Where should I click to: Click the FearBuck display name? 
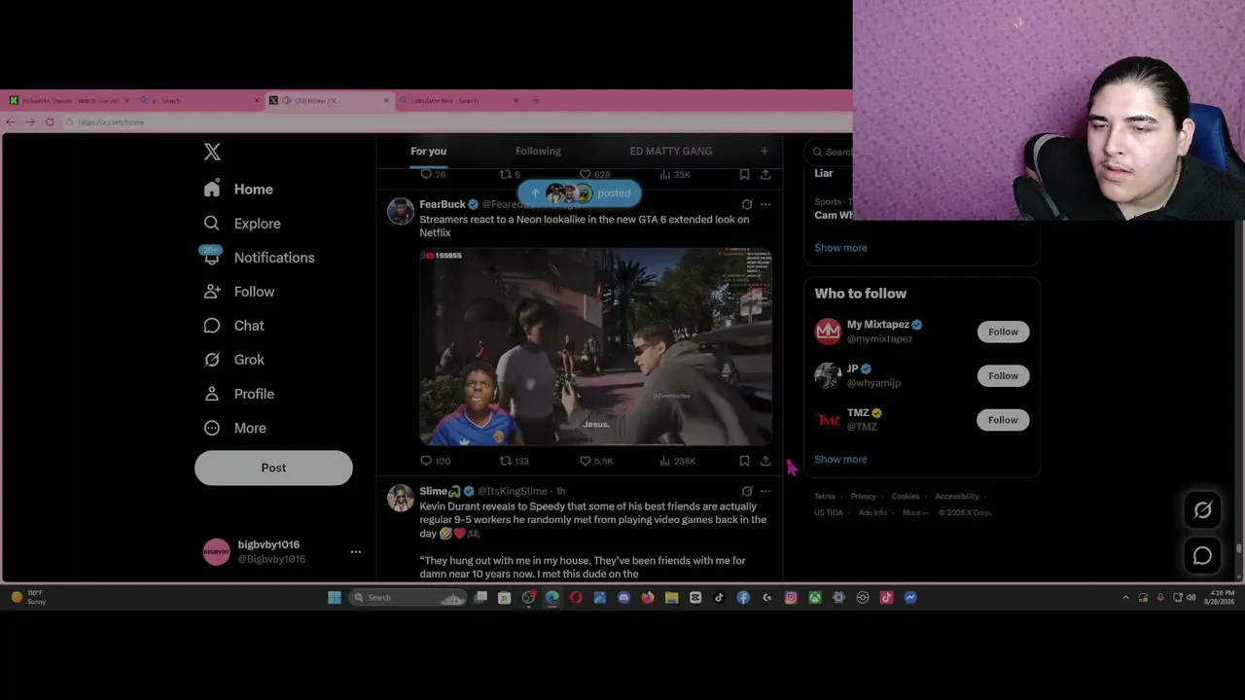tap(443, 204)
